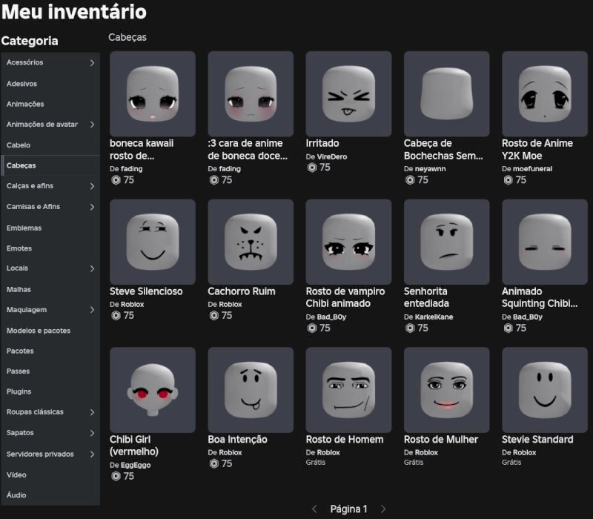
Task: Open the boneca kawaii head thumbnail
Action: [x=153, y=94]
